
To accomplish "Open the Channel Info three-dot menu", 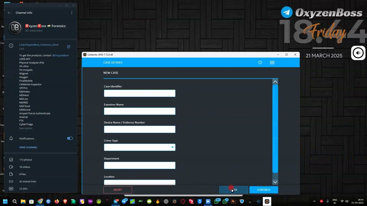I will pyautogui.click(x=72, y=13).
